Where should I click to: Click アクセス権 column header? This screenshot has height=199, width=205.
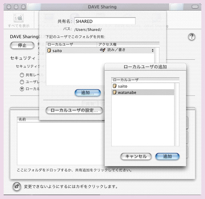tap(128, 44)
